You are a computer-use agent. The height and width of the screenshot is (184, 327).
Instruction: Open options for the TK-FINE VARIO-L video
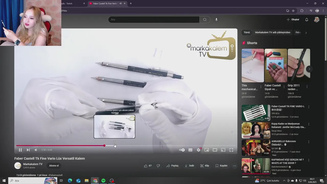pos(309,107)
